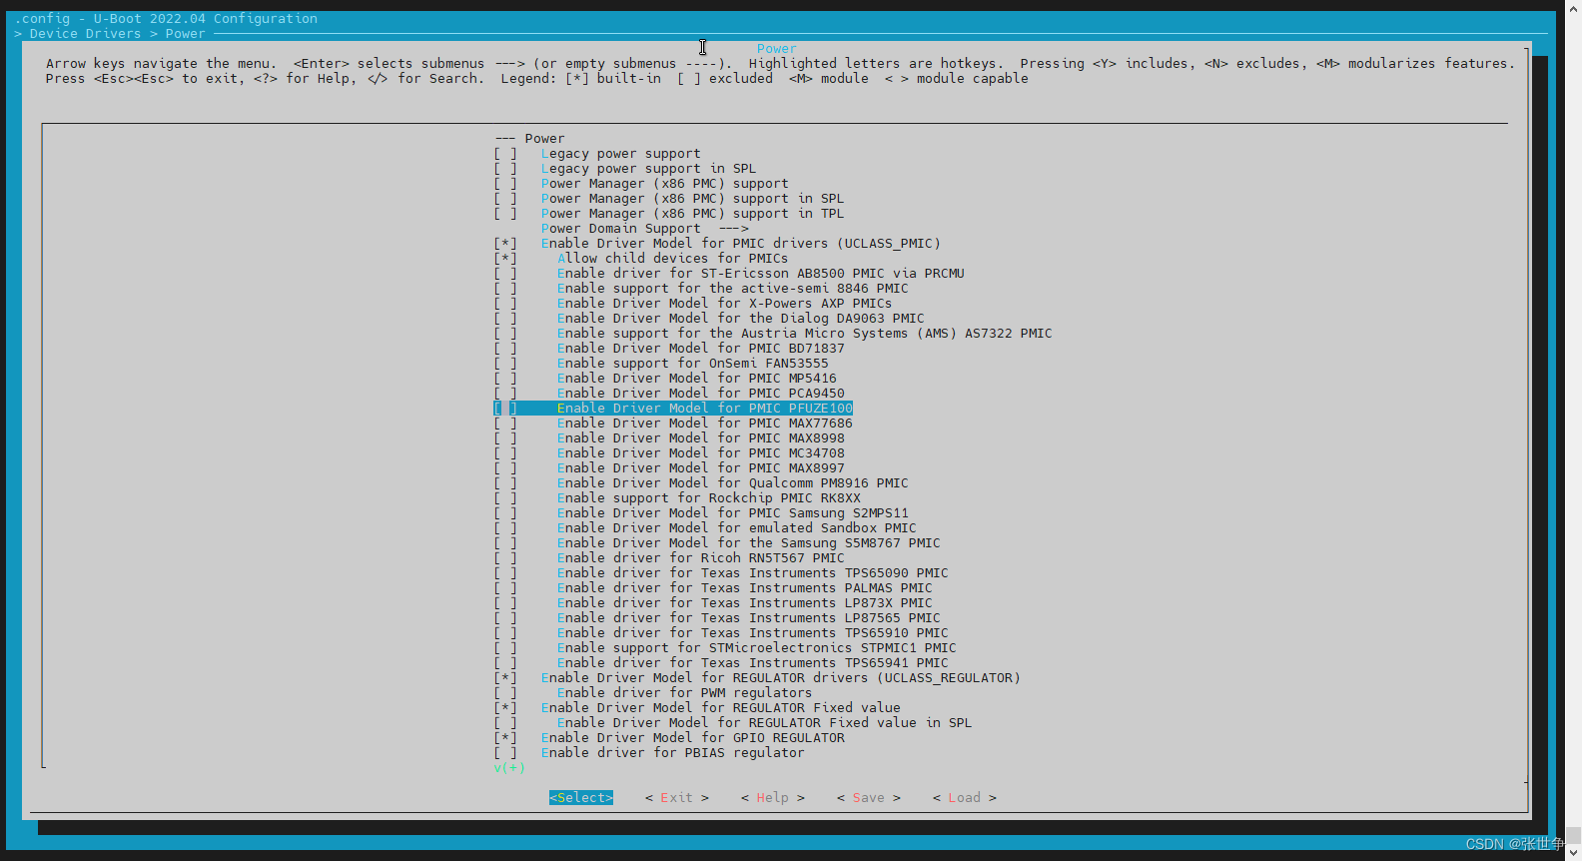
Task: Select ST-Ericsson AB8500 PMIC via PRCMU entry
Action: (760, 274)
